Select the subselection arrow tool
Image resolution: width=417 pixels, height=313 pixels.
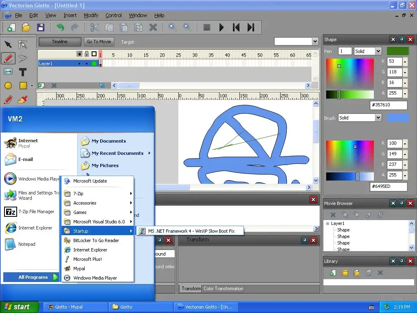click(23, 44)
